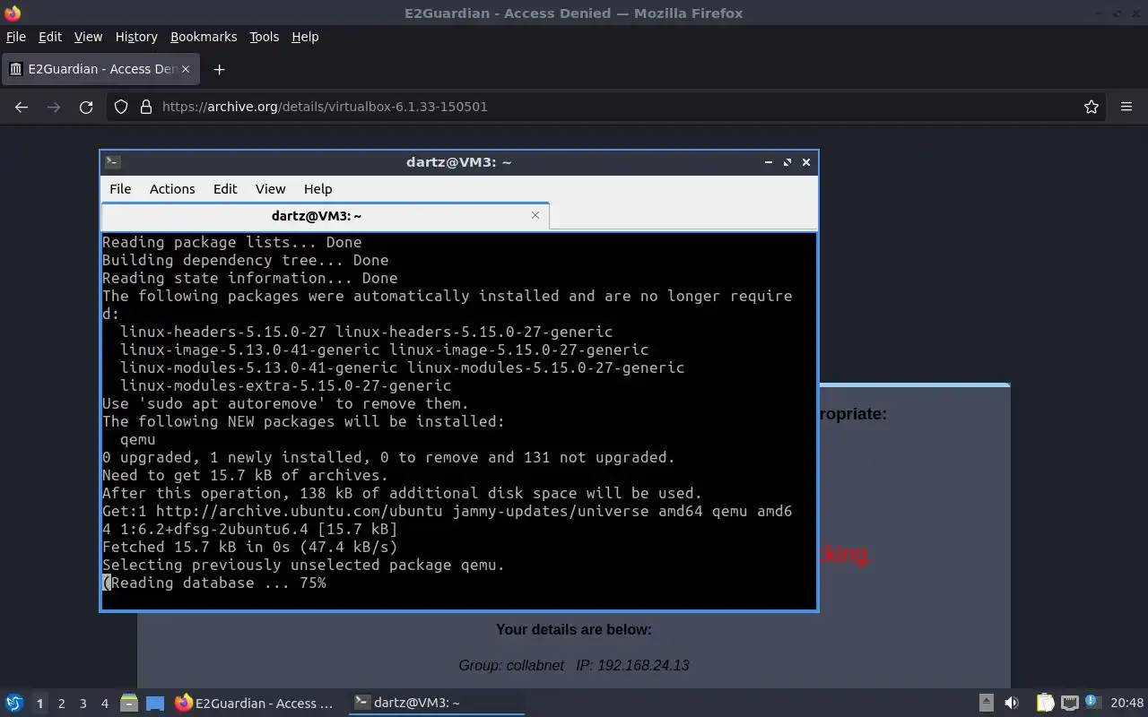
Task: Close the dartz@VM3 terminal window
Action: (x=806, y=162)
